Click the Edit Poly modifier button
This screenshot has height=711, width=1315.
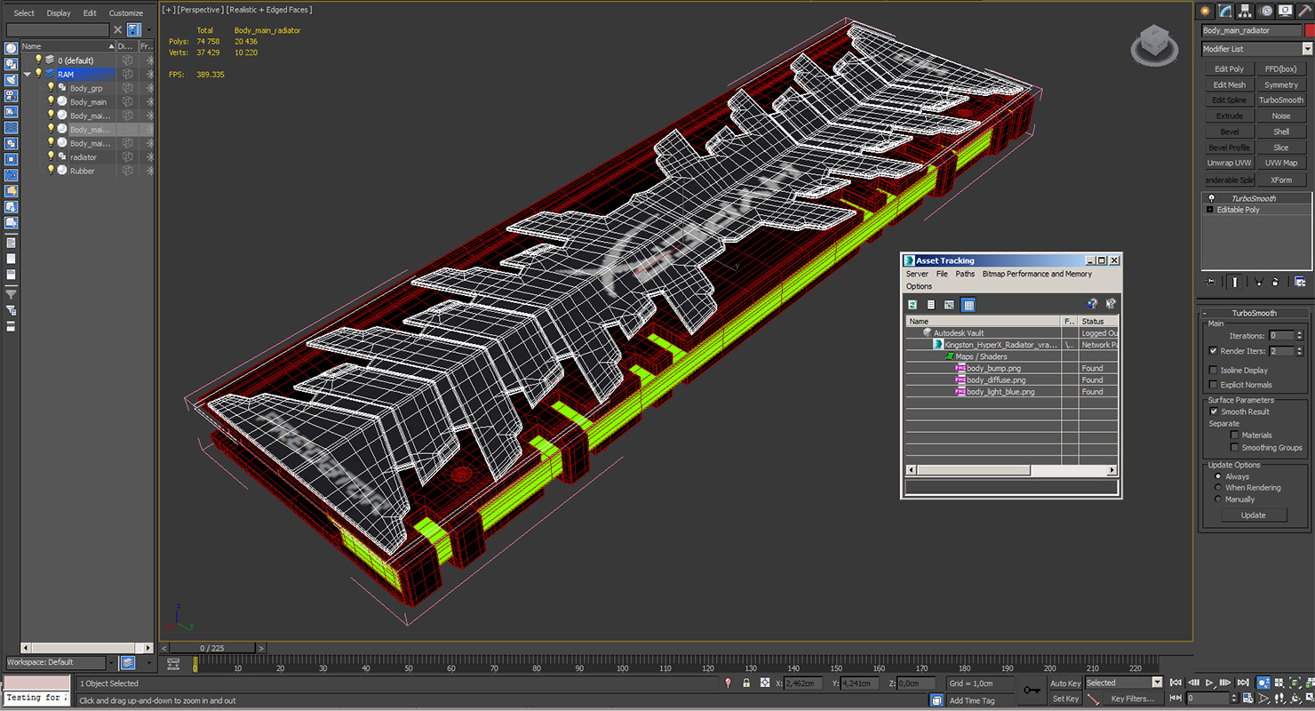tap(1230, 68)
